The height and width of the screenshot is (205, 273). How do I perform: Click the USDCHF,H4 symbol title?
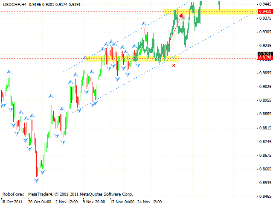14,4
